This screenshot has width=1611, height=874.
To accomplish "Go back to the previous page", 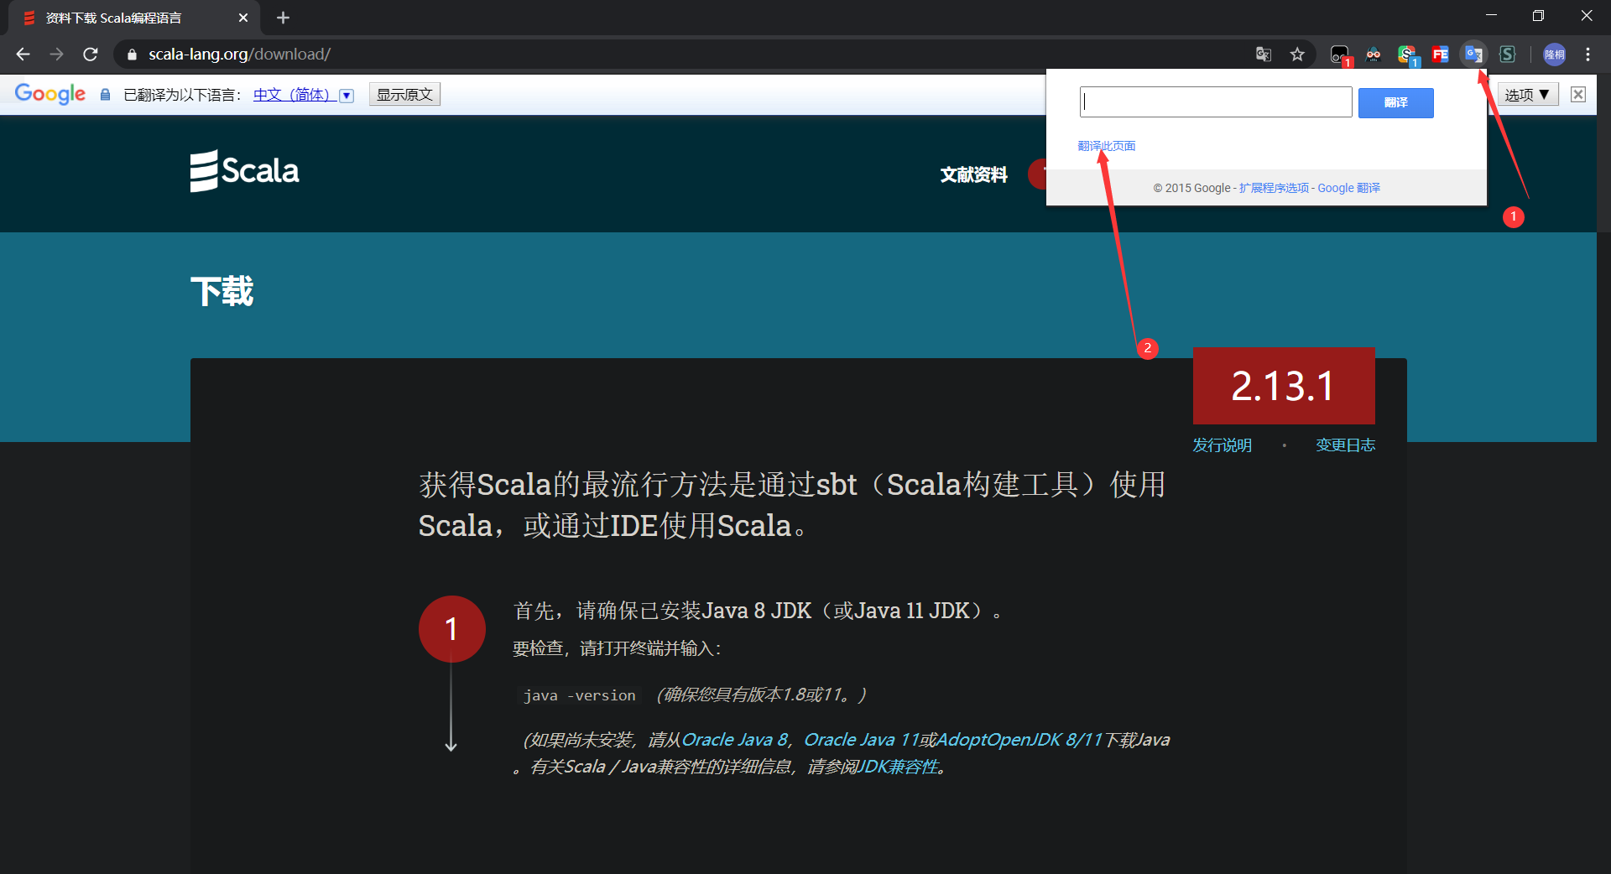I will click(23, 55).
